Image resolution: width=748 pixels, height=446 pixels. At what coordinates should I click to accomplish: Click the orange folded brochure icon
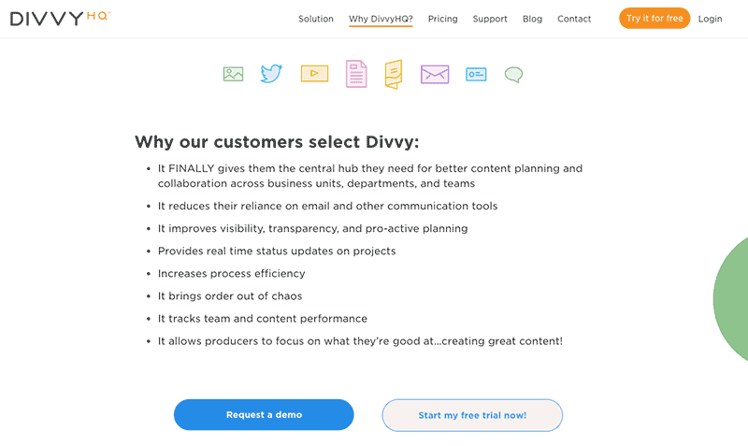[394, 75]
